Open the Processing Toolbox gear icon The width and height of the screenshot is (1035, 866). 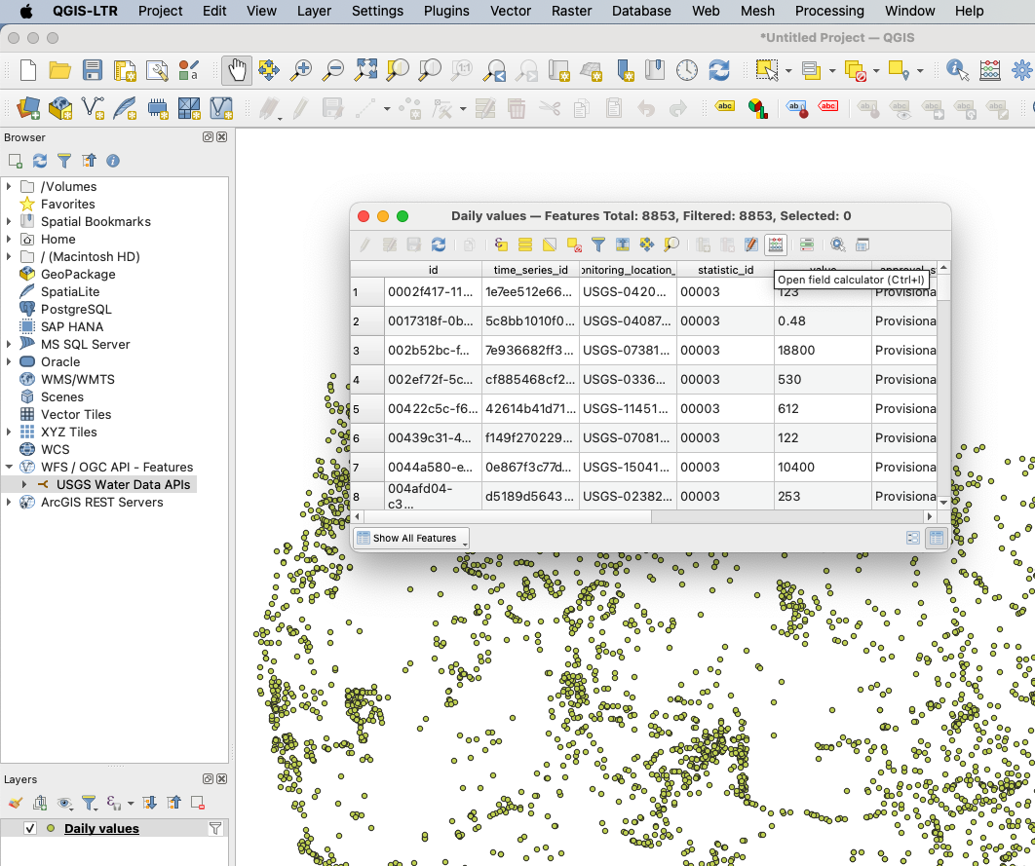coord(1021,70)
